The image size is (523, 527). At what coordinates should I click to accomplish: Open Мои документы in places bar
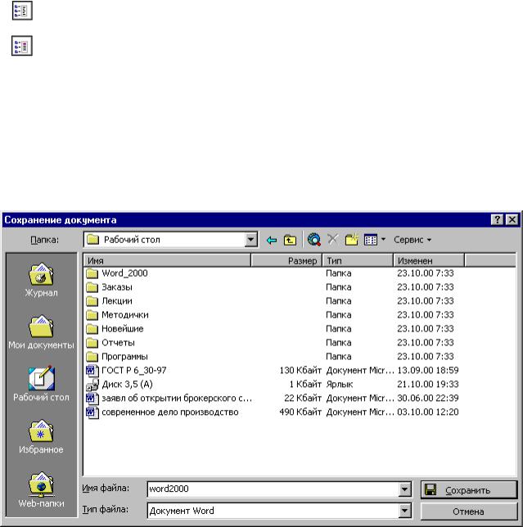coord(41,332)
